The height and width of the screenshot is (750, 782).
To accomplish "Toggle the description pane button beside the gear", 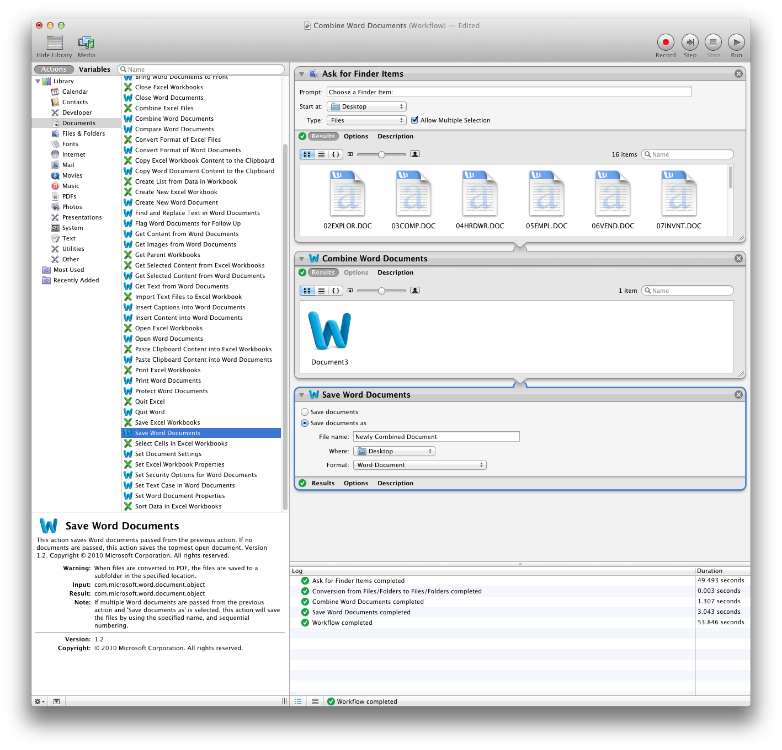I will 56,701.
